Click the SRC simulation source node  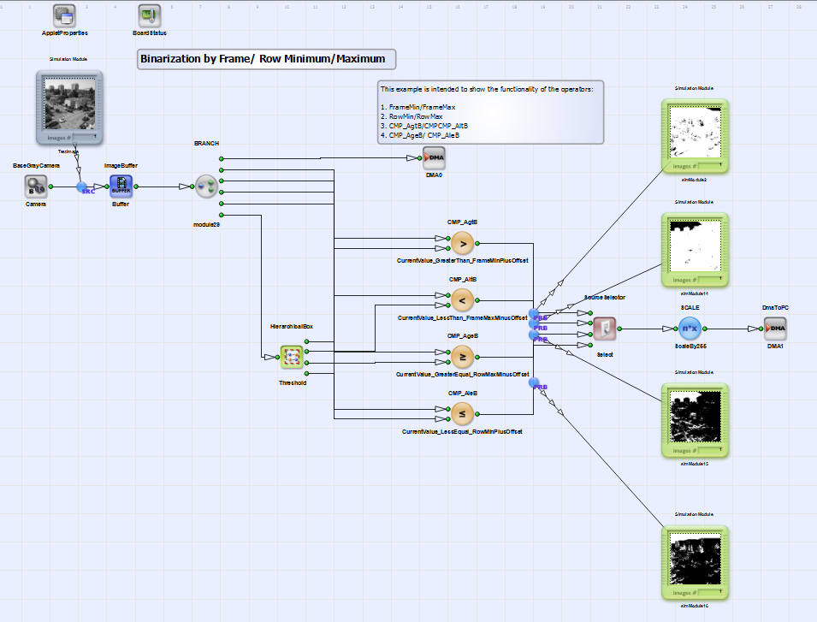tap(82, 187)
